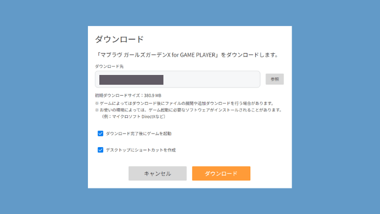Screen dimensions: 380x214
Task: Click the note about ファイルの展開や追加ダウンロード
Action: coord(185,104)
